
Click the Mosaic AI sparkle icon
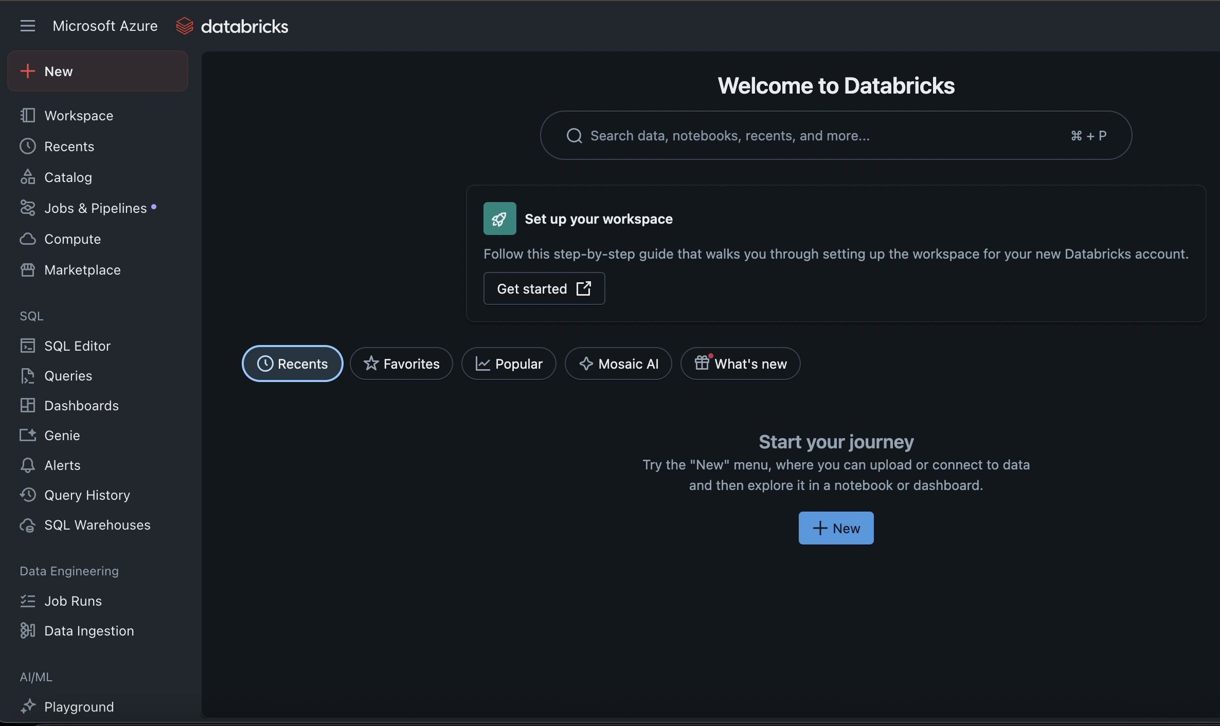(586, 364)
